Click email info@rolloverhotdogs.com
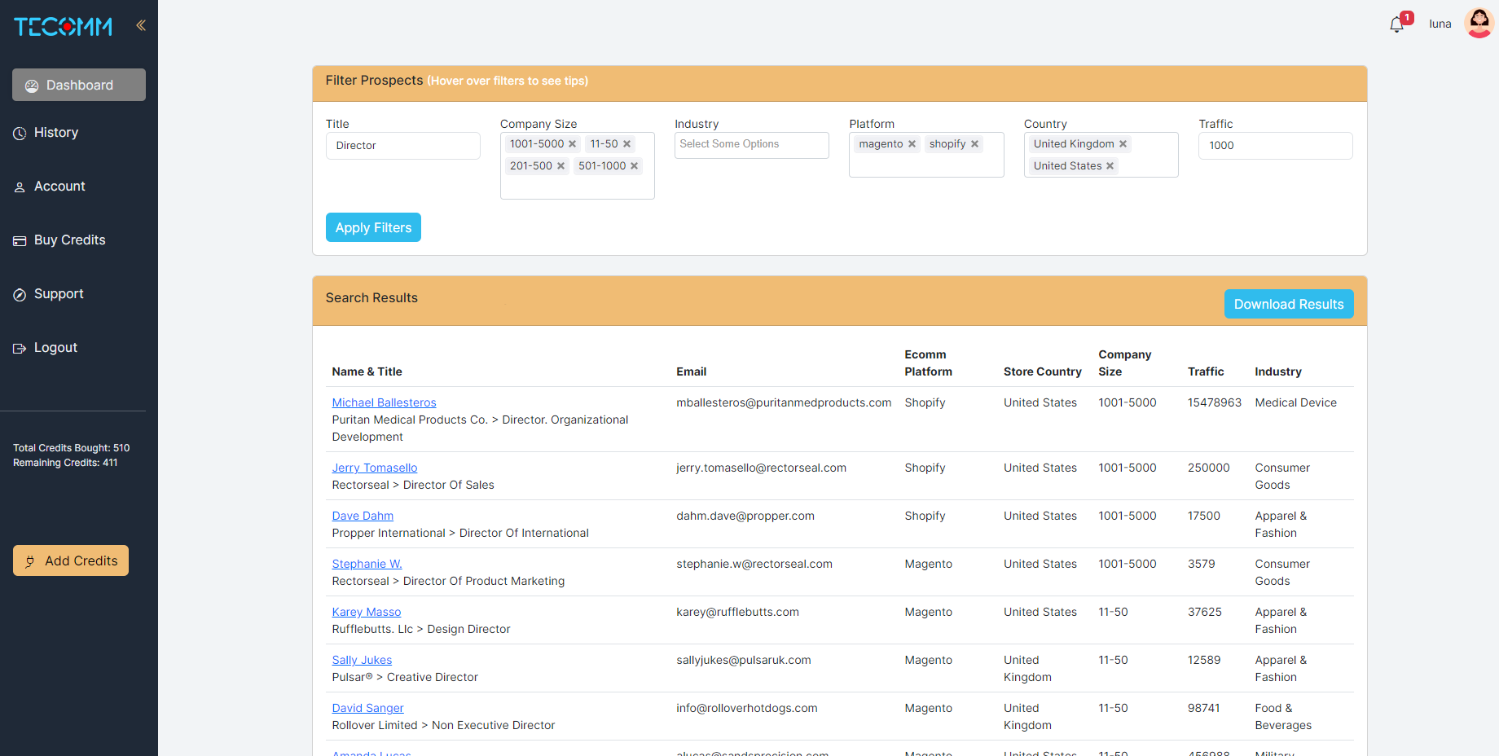 click(x=747, y=708)
